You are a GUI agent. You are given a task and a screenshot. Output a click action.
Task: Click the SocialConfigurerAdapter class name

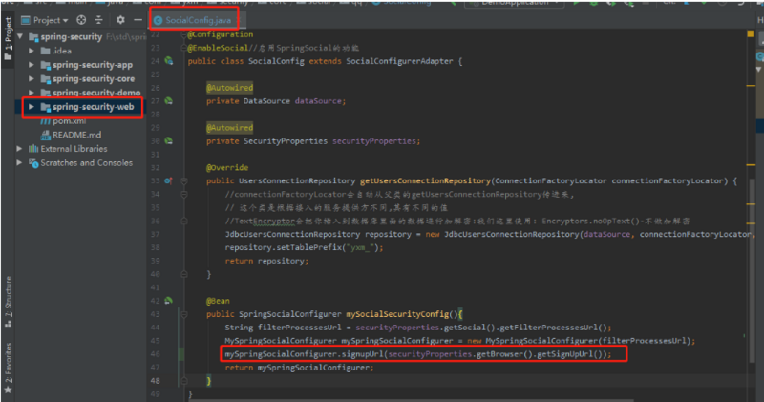[x=399, y=61]
